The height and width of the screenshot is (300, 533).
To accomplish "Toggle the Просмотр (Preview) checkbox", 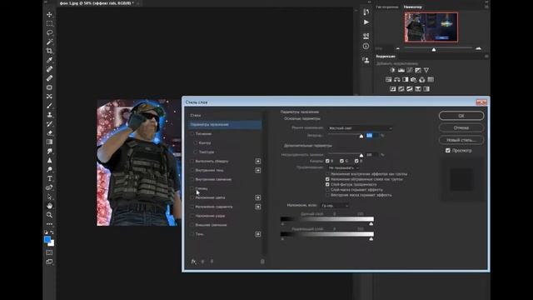I will click(448, 150).
